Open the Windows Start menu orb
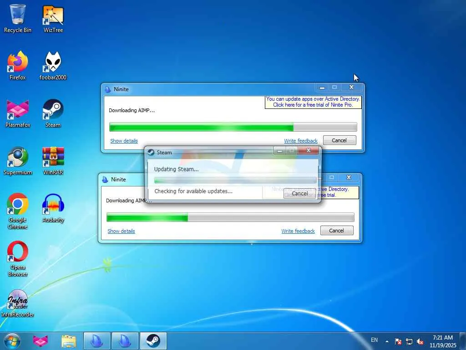Image resolution: width=466 pixels, height=350 pixels. (x=12, y=341)
